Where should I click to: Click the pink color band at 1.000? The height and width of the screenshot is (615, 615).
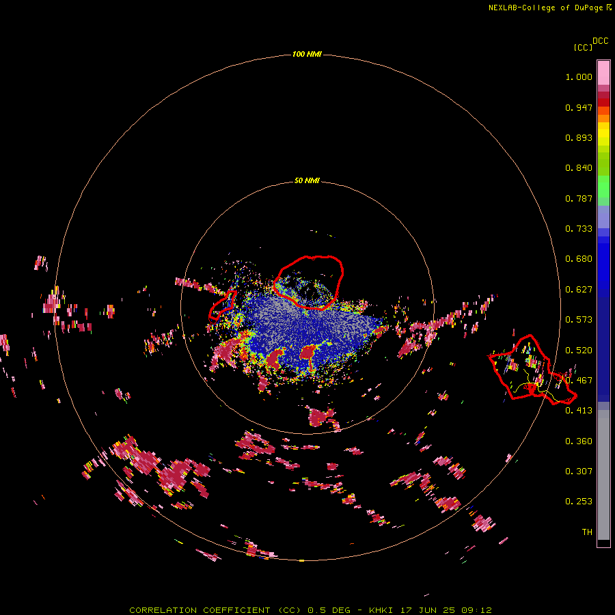603,73
